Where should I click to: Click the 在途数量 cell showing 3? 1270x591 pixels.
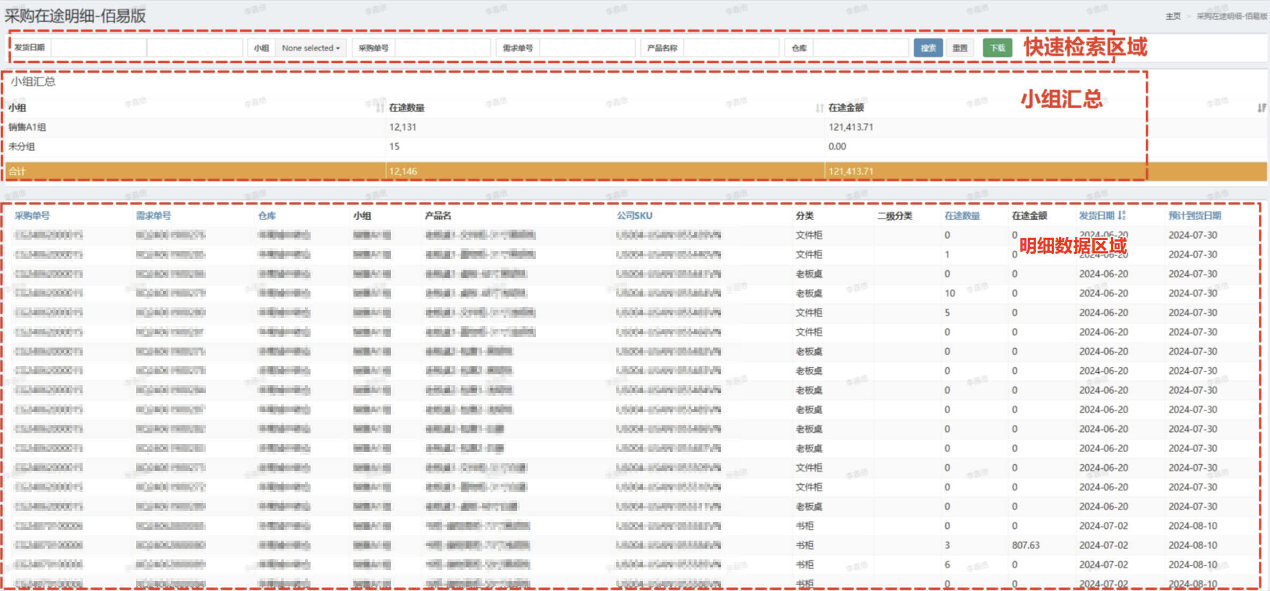[x=948, y=545]
